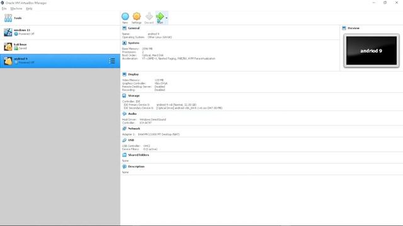Click the kali linux OS icon

(8, 46)
